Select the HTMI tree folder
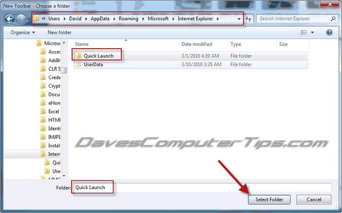This screenshot has height=213, width=342. point(51,120)
